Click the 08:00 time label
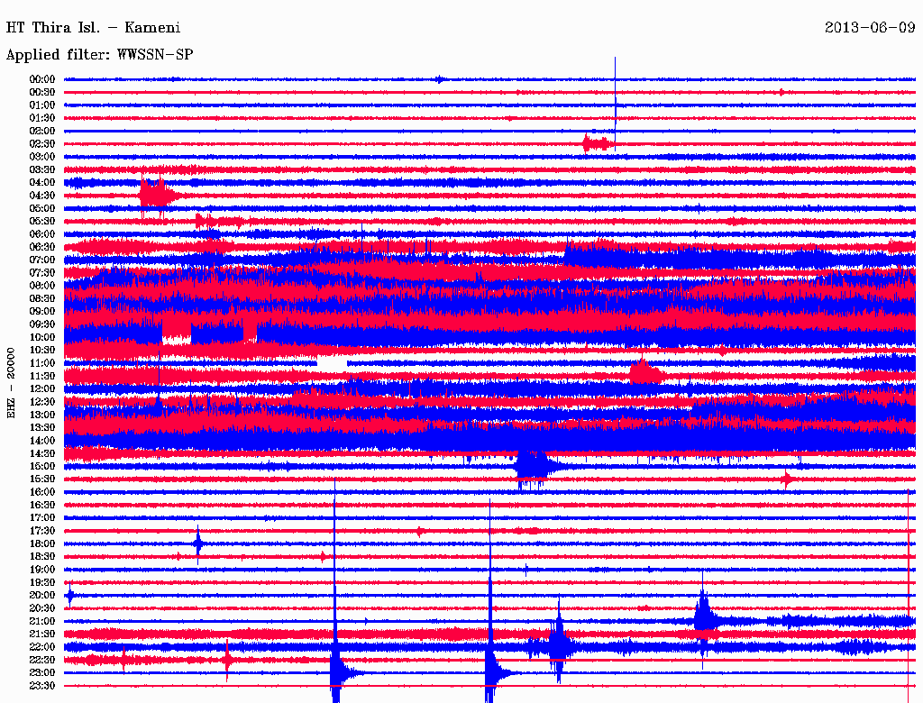923x703 pixels. point(42,286)
